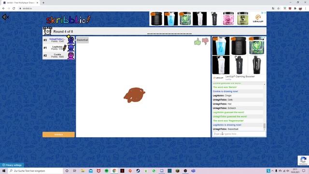
Task: Bookmark this page with the star
Action: click(278, 8)
